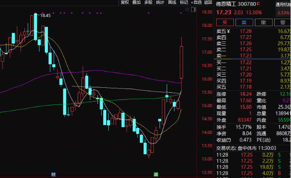Image resolution: width=291 pixels, height=178 pixels.
Task: Click the 市值 label
Action: tap(261, 107)
